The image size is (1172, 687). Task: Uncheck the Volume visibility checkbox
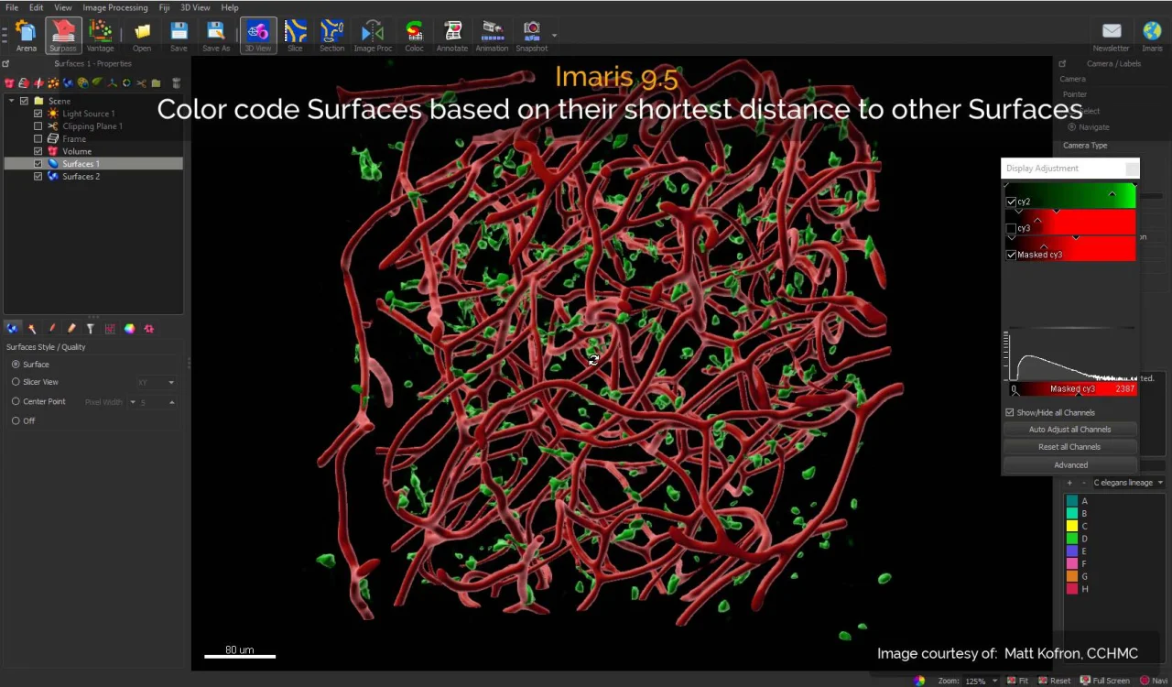38,151
